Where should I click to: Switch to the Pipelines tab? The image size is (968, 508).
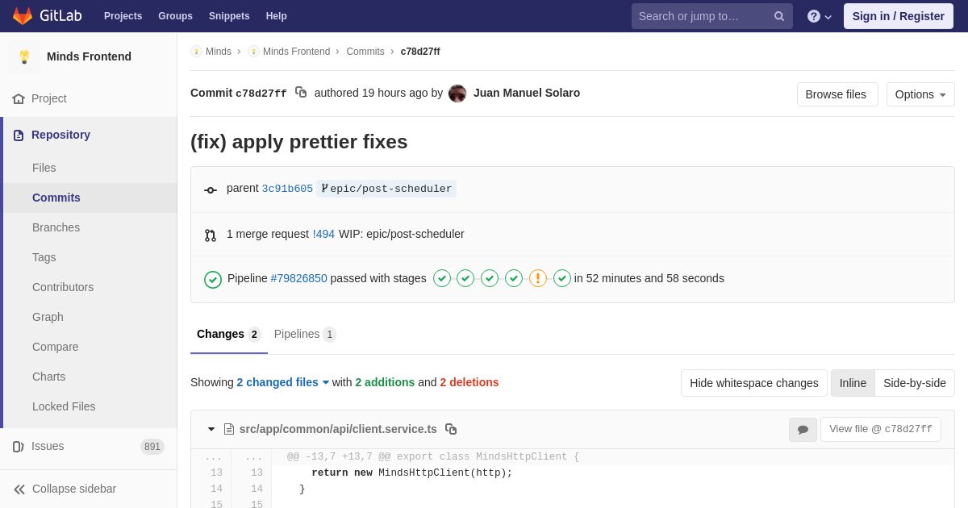(x=304, y=334)
